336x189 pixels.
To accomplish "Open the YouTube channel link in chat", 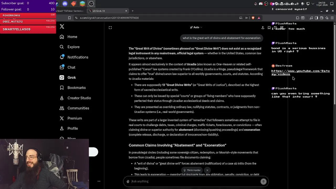I will point(301,72).
